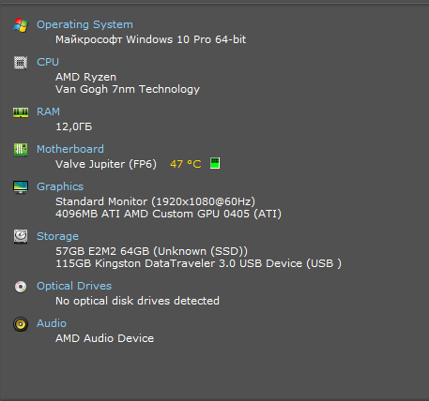Click the CPU chip icon
Image resolution: width=429 pixels, height=401 pixels.
[x=21, y=63]
